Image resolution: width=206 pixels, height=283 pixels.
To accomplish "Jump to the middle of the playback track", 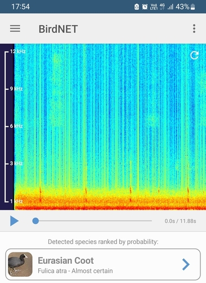I will click(x=94, y=221).
